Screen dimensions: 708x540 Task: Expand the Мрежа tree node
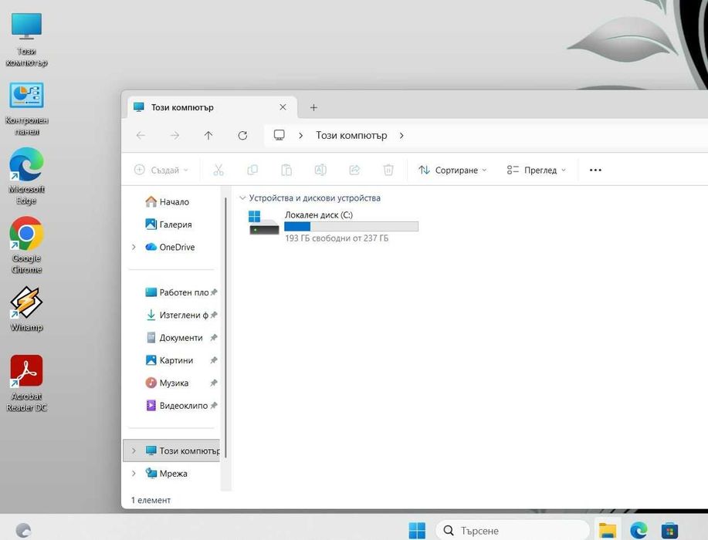click(134, 473)
